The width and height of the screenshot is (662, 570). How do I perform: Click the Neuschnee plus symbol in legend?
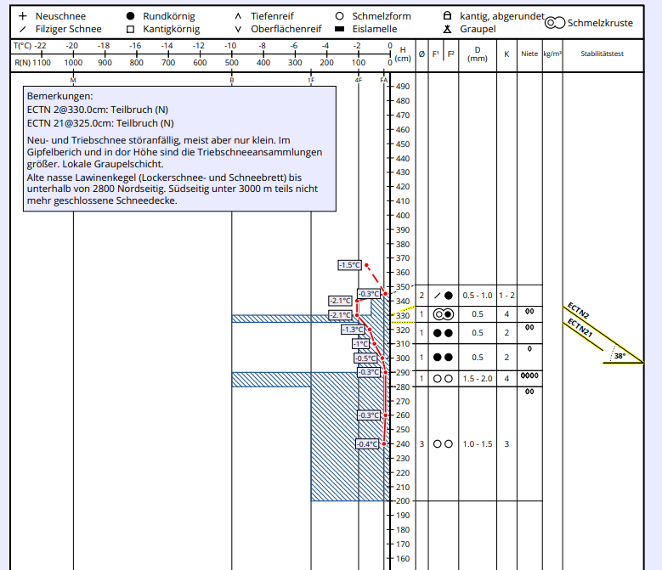point(23,16)
